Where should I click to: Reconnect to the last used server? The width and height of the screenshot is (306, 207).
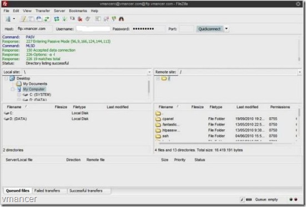pyautogui.click(x=88, y=19)
